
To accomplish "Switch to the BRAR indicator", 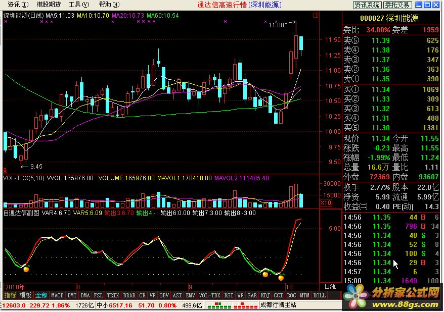I will pos(129,295).
